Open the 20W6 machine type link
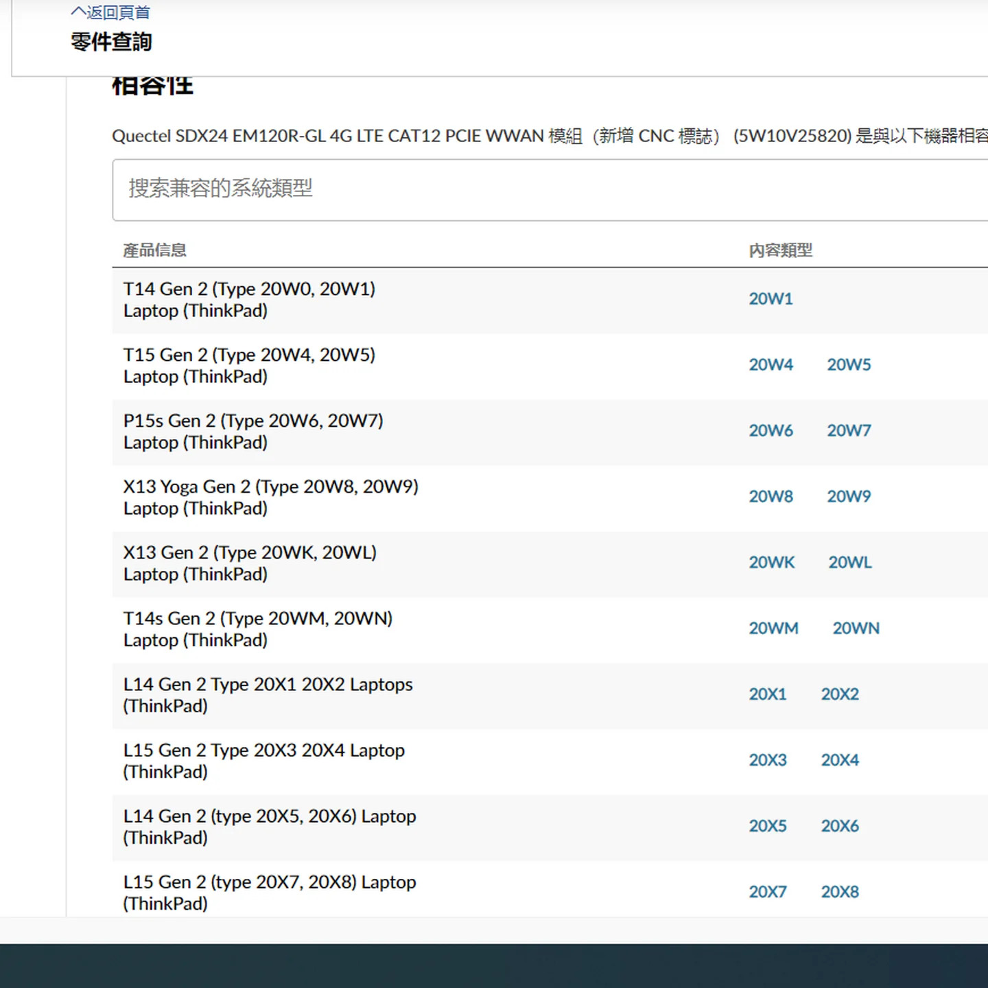988x988 pixels. coord(771,431)
